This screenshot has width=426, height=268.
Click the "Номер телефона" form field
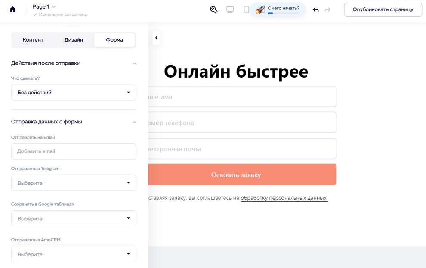[x=242, y=123]
